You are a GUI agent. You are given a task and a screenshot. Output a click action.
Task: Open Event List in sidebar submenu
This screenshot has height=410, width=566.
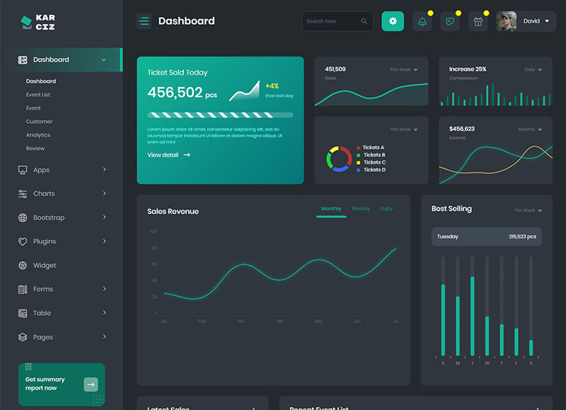(x=38, y=95)
